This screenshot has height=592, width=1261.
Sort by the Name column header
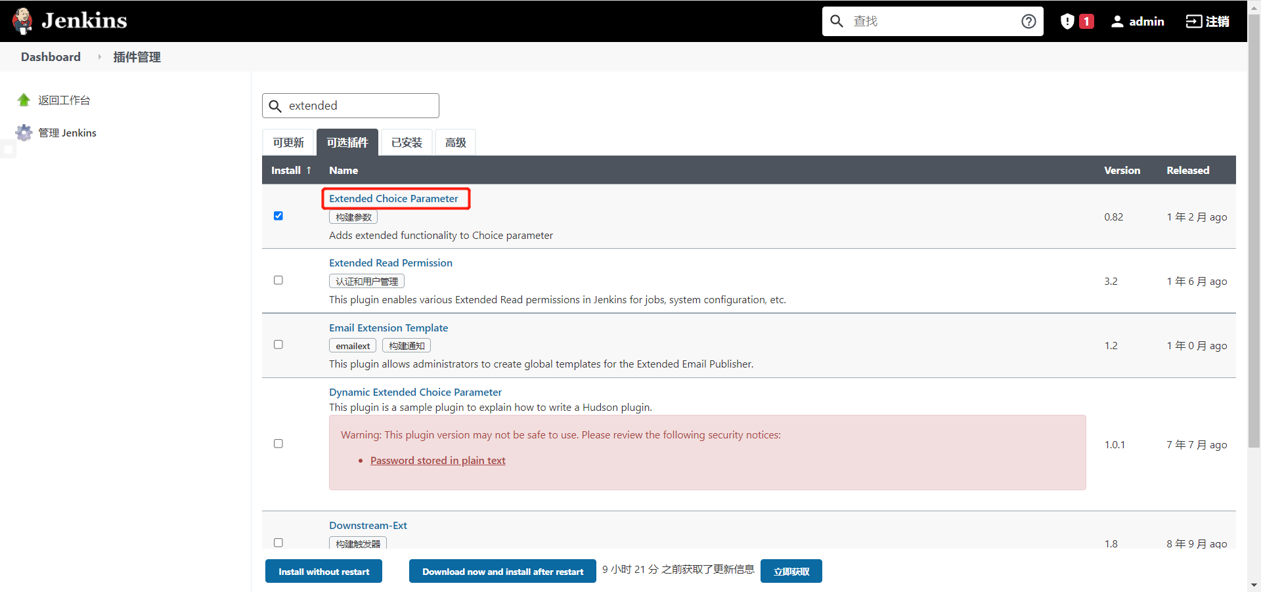pos(343,170)
